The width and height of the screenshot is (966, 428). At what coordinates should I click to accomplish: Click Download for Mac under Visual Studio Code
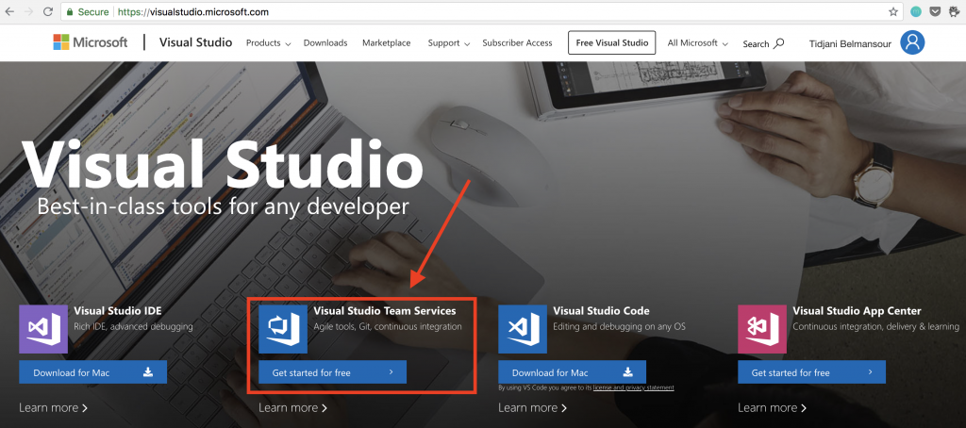(573, 372)
